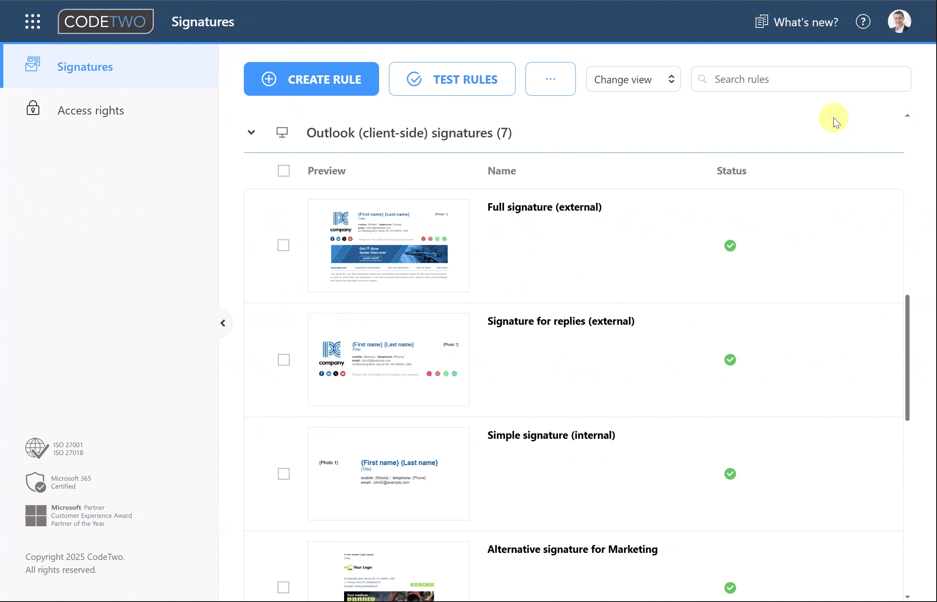Click the ISO 27001 certification badge
This screenshot has height=602, width=937.
coord(55,448)
